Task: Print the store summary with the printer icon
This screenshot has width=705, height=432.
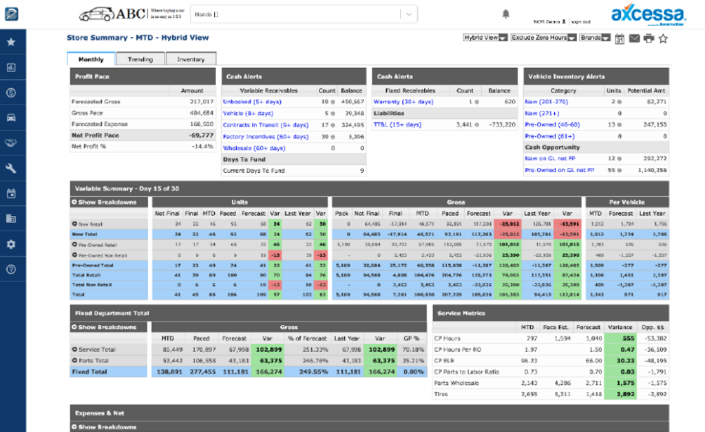Action: [649, 39]
